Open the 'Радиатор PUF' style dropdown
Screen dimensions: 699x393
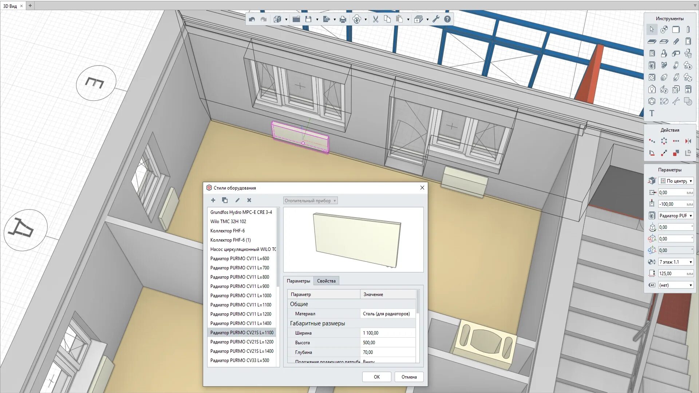(x=676, y=216)
